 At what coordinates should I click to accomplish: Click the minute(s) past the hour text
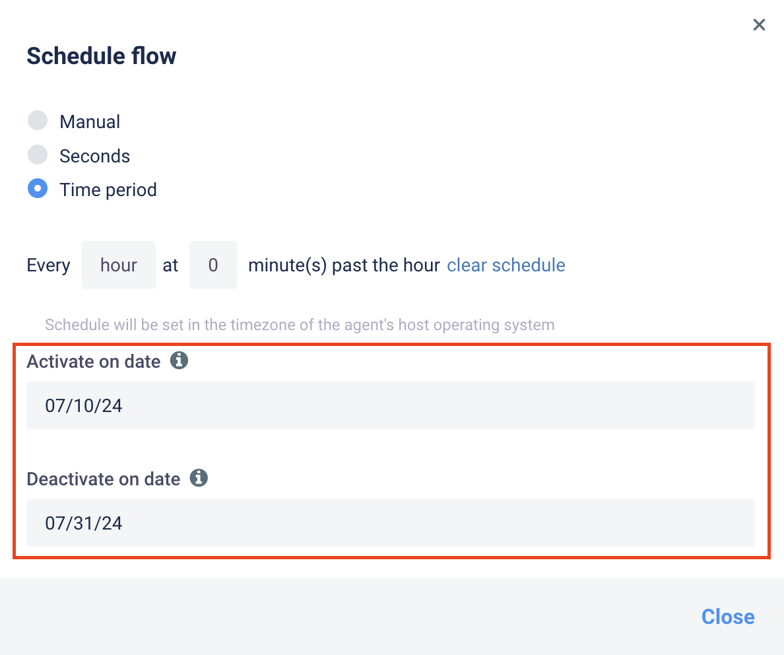pos(344,265)
